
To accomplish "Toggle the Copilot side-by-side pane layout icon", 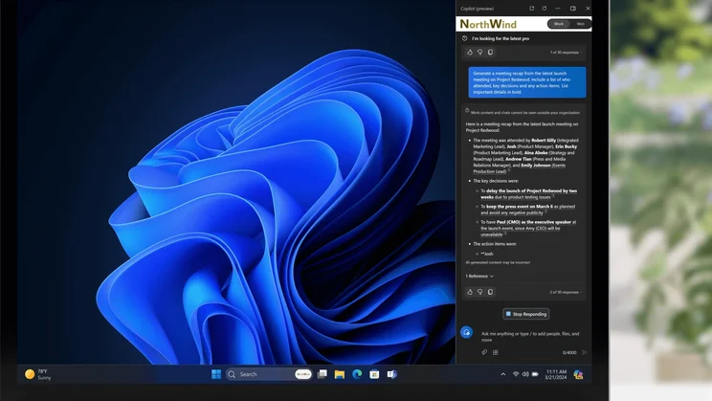I will [573, 9].
